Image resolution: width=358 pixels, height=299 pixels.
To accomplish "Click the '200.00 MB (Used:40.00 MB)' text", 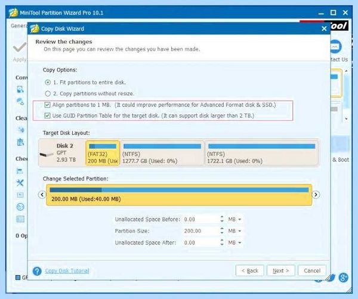I will coord(86,199).
